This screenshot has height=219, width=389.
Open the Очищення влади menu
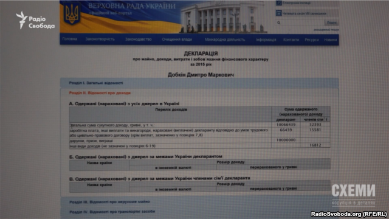(x=177, y=39)
